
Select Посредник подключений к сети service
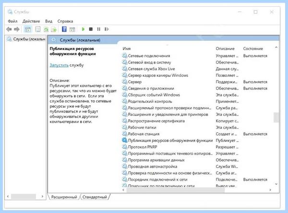(x=158, y=179)
